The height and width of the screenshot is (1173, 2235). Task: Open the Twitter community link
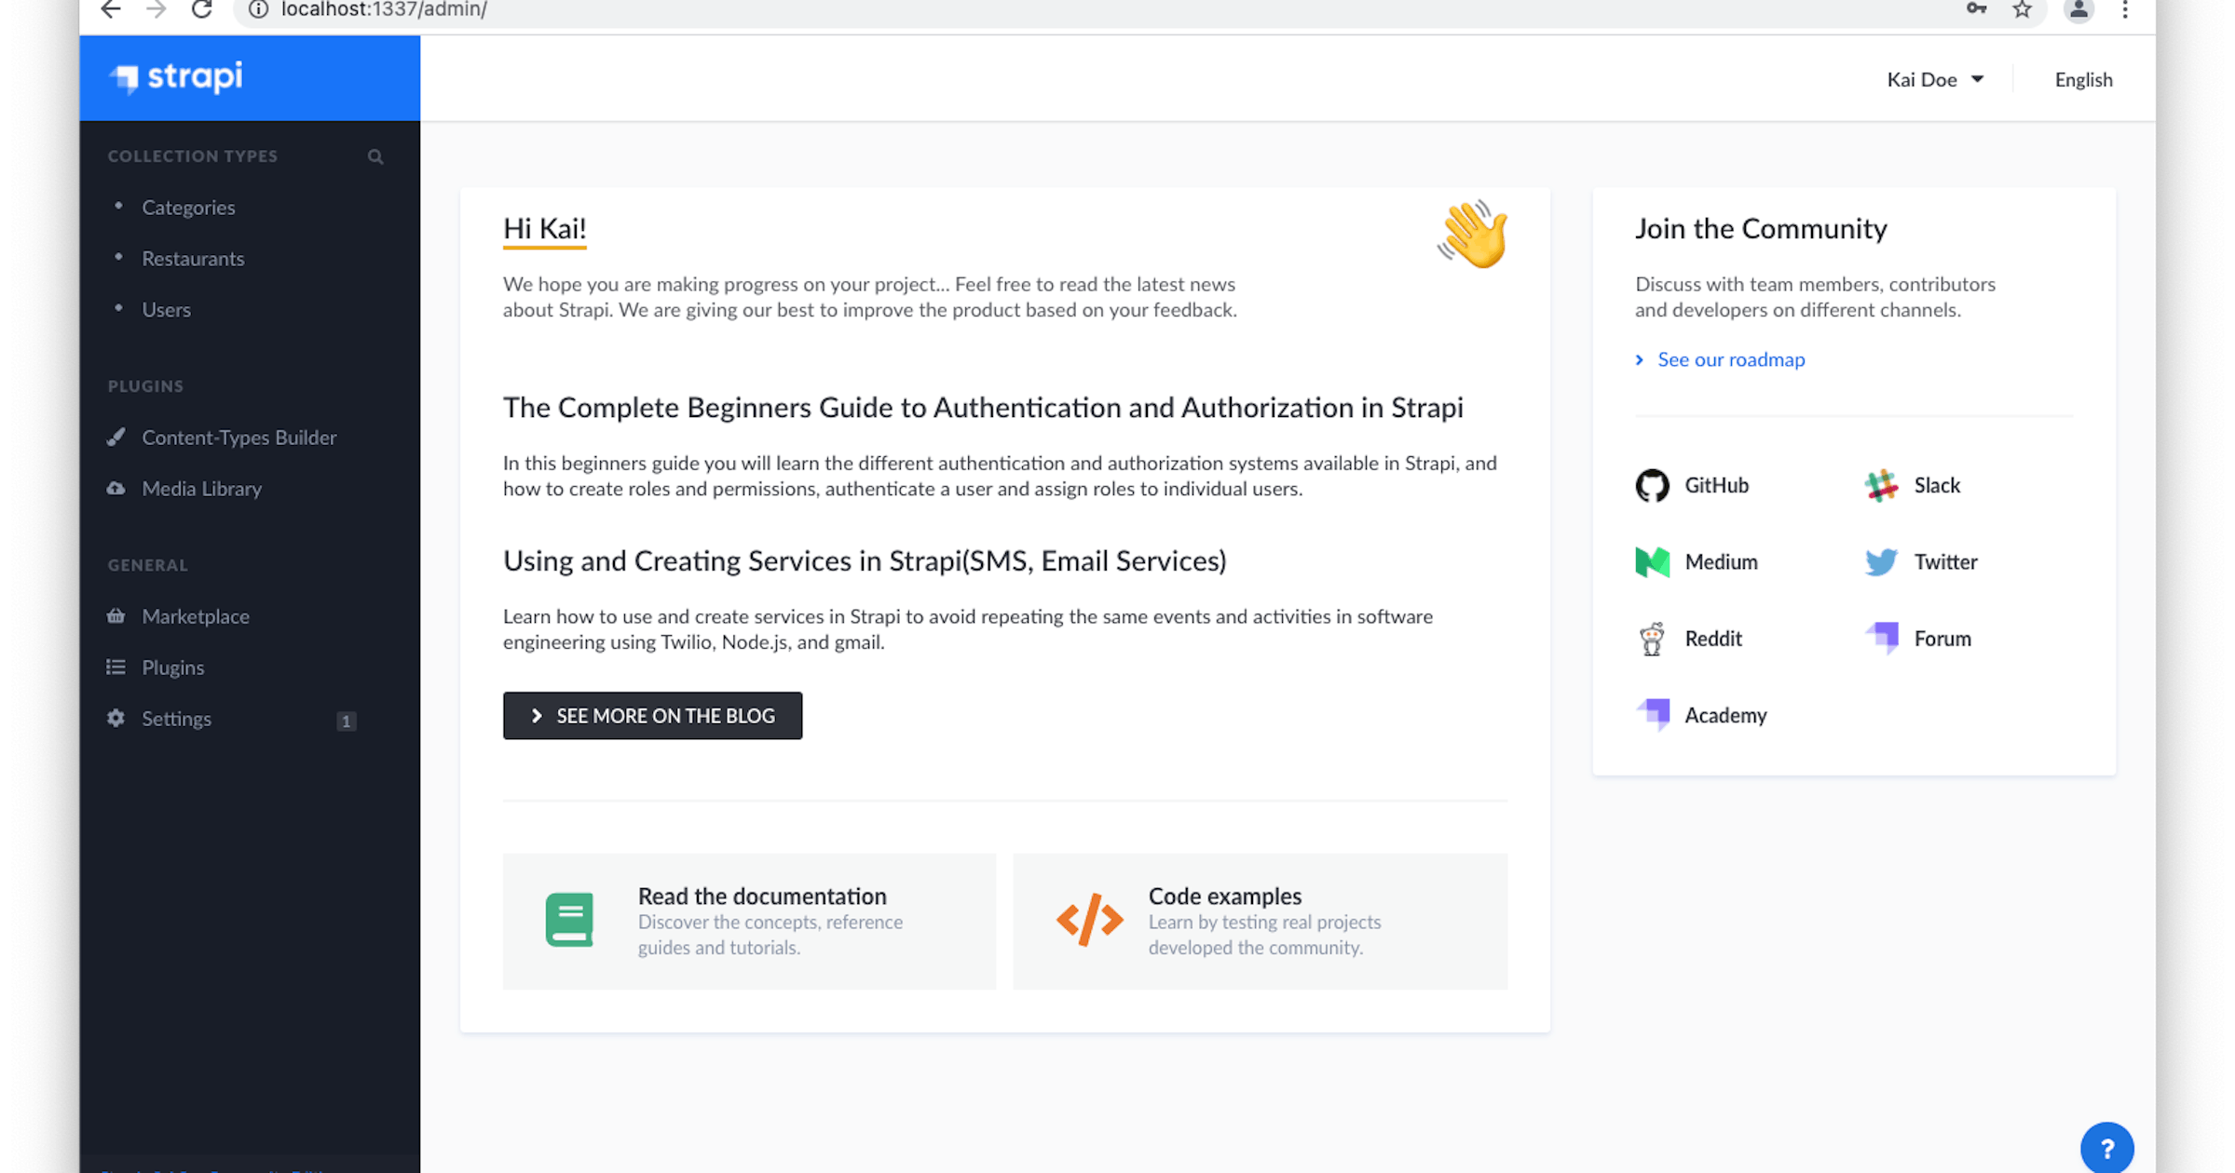point(1921,562)
